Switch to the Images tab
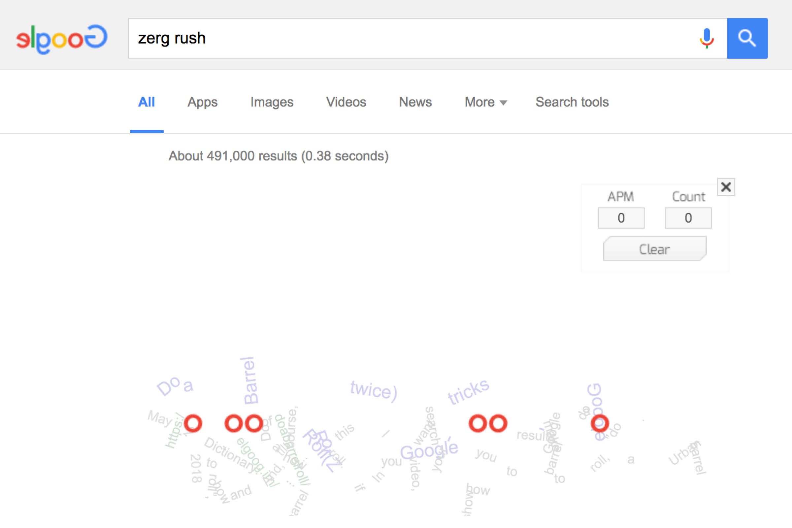This screenshot has width=792, height=528. click(272, 102)
